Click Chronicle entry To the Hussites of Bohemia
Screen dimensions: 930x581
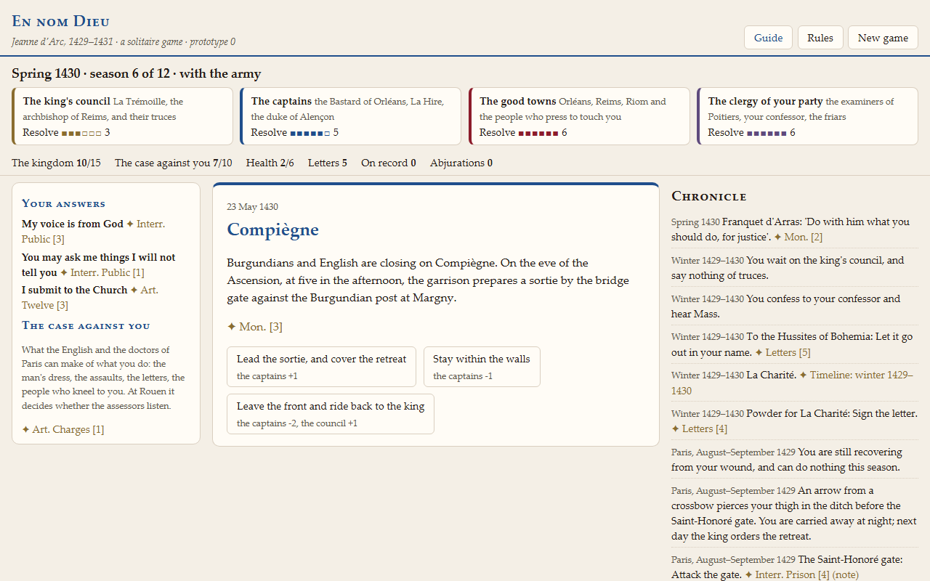[794, 345]
